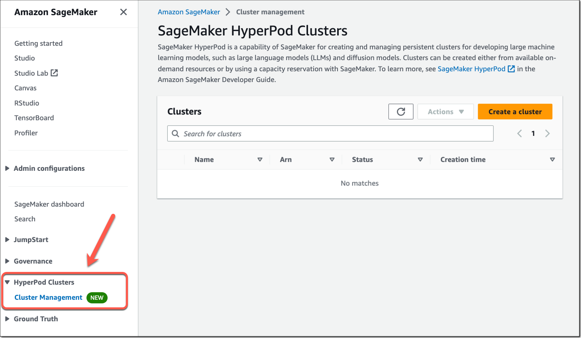Viewport: 581px width, 338px height.
Task: Sort clusters by Status column arrow
Action: 420,160
